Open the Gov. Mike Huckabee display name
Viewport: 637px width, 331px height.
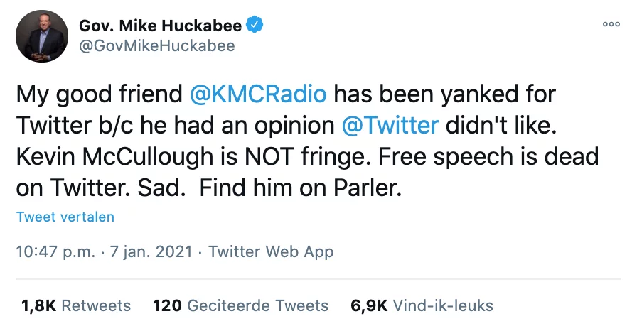(160, 26)
